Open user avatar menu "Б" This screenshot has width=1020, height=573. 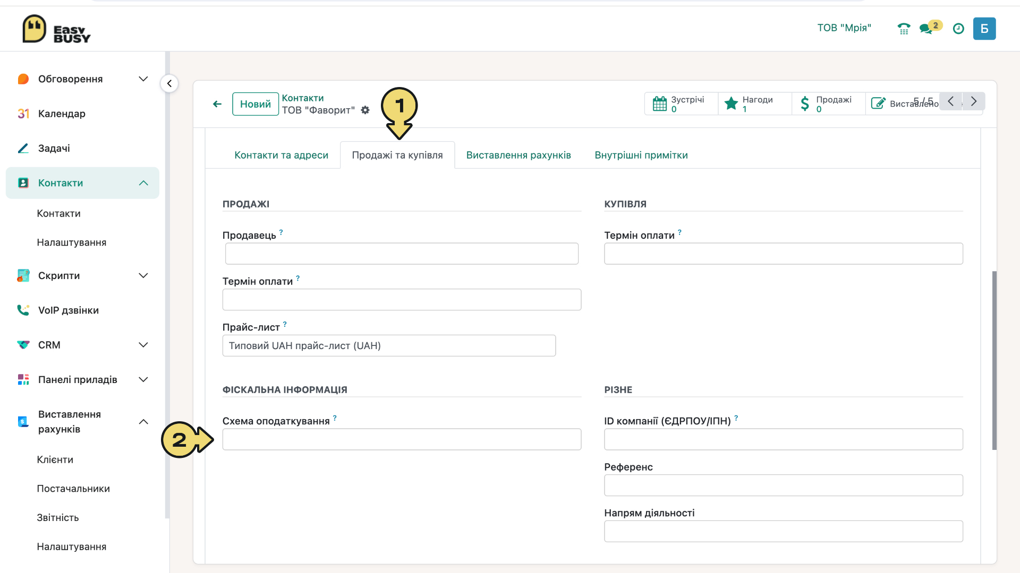click(x=984, y=29)
